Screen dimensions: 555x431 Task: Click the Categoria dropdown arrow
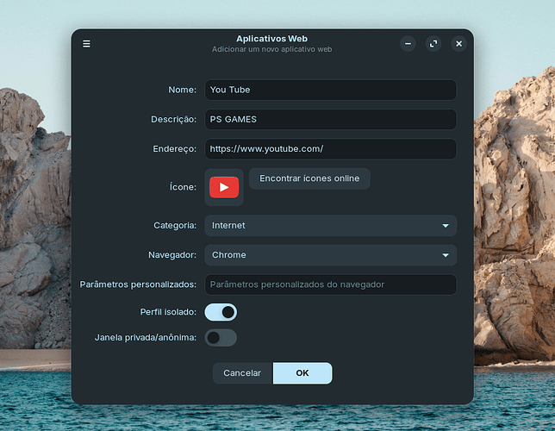446,226
